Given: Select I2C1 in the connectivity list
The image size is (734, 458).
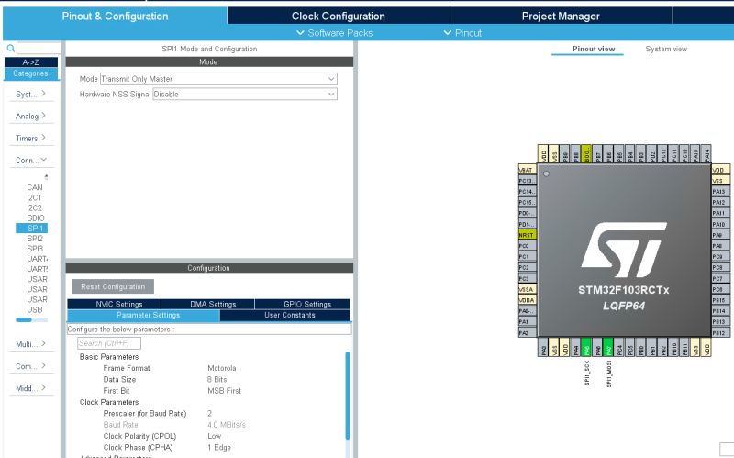Looking at the screenshot, I should click(x=34, y=197).
